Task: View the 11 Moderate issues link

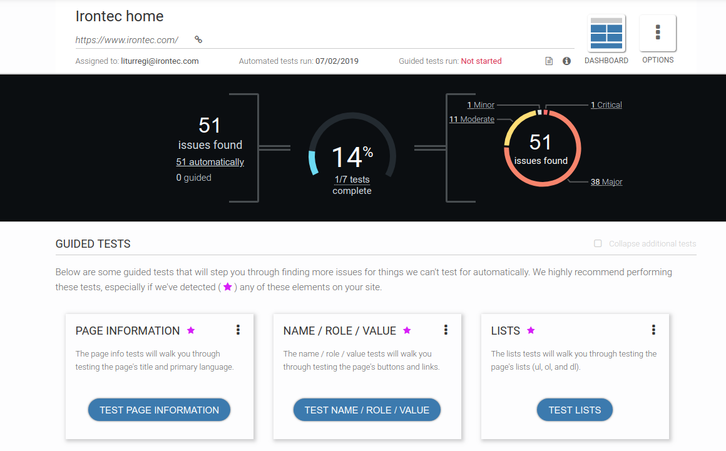Action: [x=472, y=119]
